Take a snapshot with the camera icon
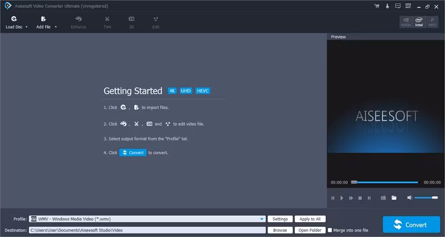The height and width of the screenshot is (237, 445). [383, 197]
